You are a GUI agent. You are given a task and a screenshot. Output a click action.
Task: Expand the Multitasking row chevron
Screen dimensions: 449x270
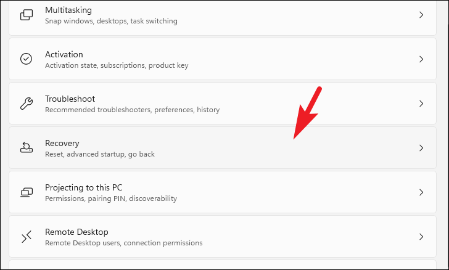(x=421, y=15)
